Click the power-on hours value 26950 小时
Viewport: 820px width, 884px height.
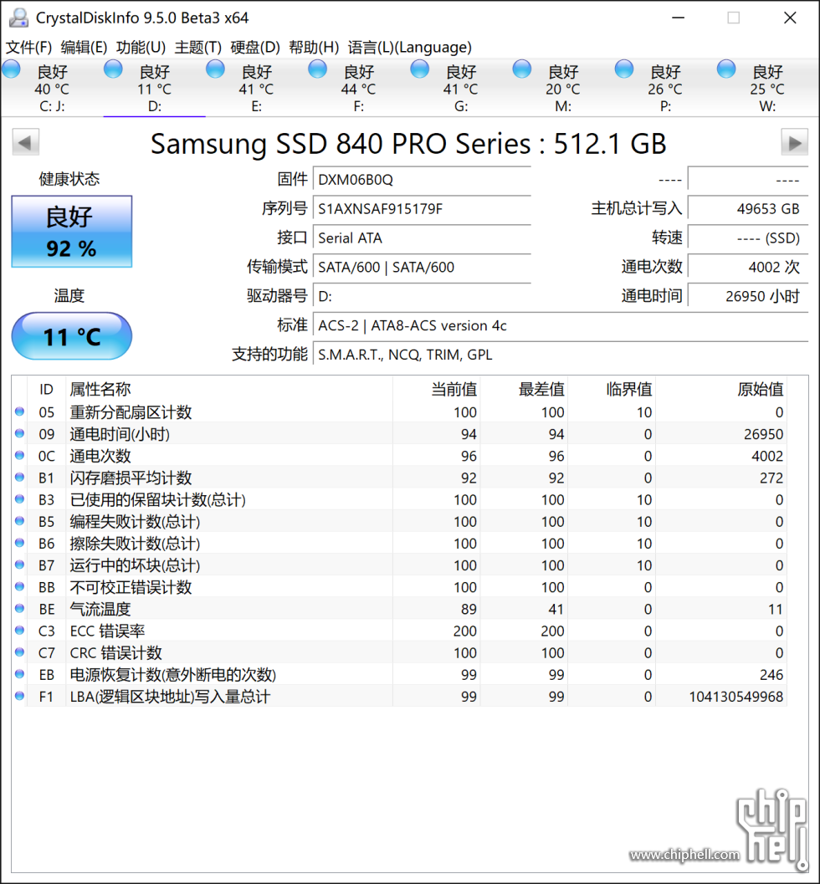coord(748,297)
